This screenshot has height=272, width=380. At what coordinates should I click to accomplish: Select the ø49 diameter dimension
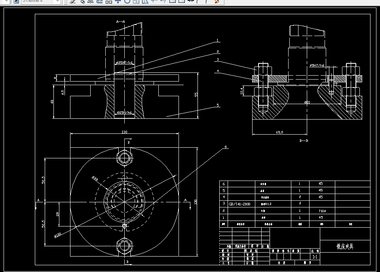coord(95,179)
